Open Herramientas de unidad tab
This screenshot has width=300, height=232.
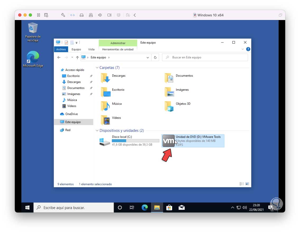[x=118, y=49]
